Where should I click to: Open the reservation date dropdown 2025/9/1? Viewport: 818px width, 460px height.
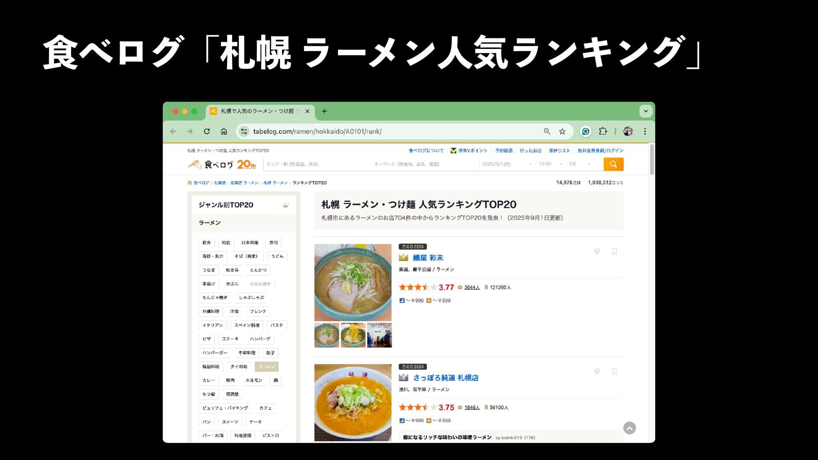click(507, 164)
